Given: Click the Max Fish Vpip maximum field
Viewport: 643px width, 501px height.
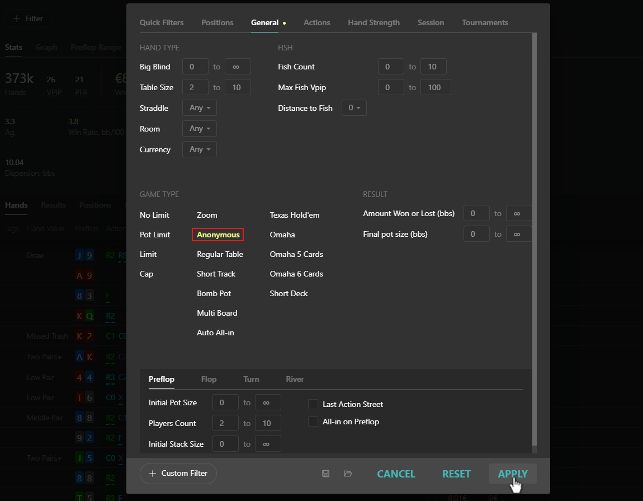Looking at the screenshot, I should [436, 87].
